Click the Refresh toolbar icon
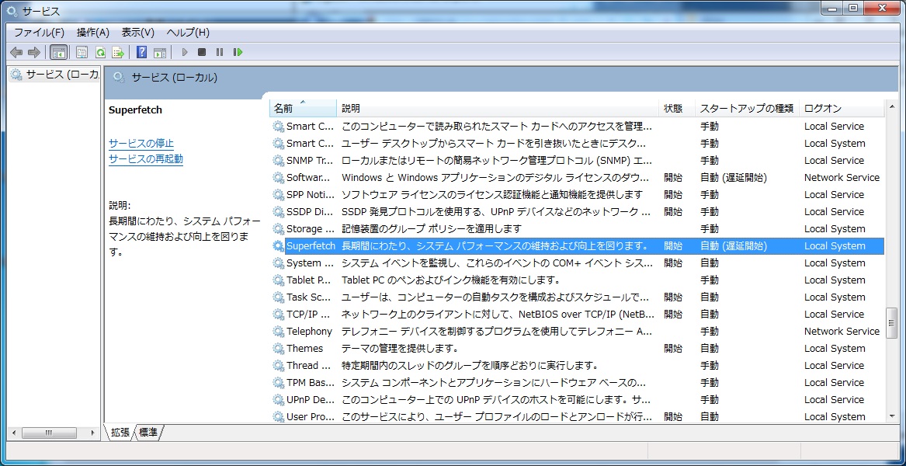 tap(100, 52)
